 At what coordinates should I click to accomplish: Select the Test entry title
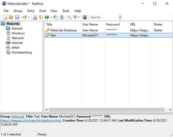click(53, 35)
